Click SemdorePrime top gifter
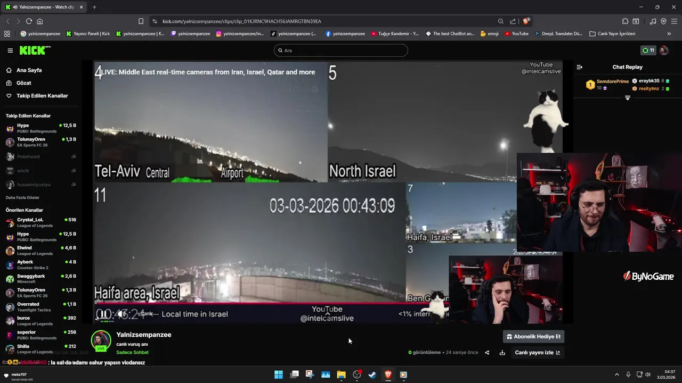This screenshot has height=383, width=682. tap(613, 81)
